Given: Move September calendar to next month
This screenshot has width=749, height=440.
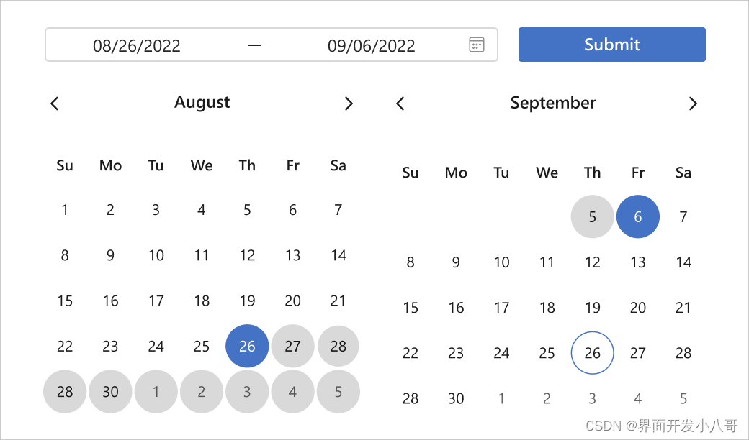Looking at the screenshot, I should [693, 104].
